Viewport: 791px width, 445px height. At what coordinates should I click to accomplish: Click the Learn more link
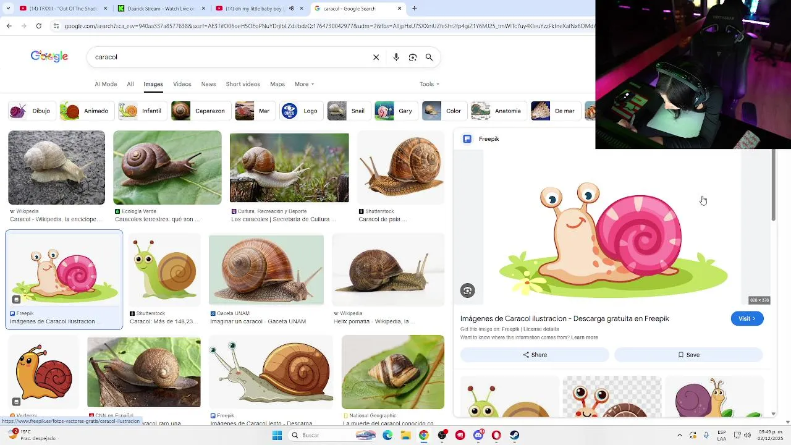(x=585, y=337)
